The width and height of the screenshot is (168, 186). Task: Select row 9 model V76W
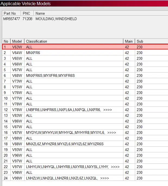pyautogui.click(x=17, y=93)
